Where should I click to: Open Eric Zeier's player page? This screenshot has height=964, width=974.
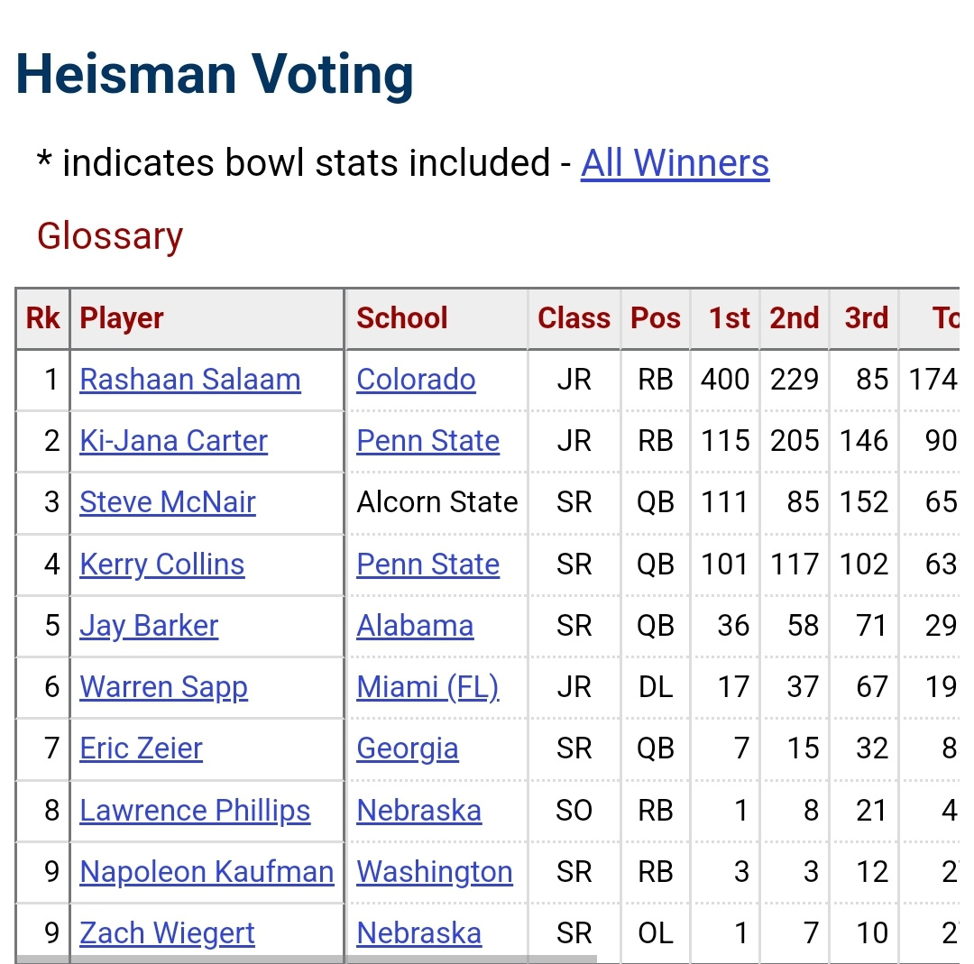141,748
